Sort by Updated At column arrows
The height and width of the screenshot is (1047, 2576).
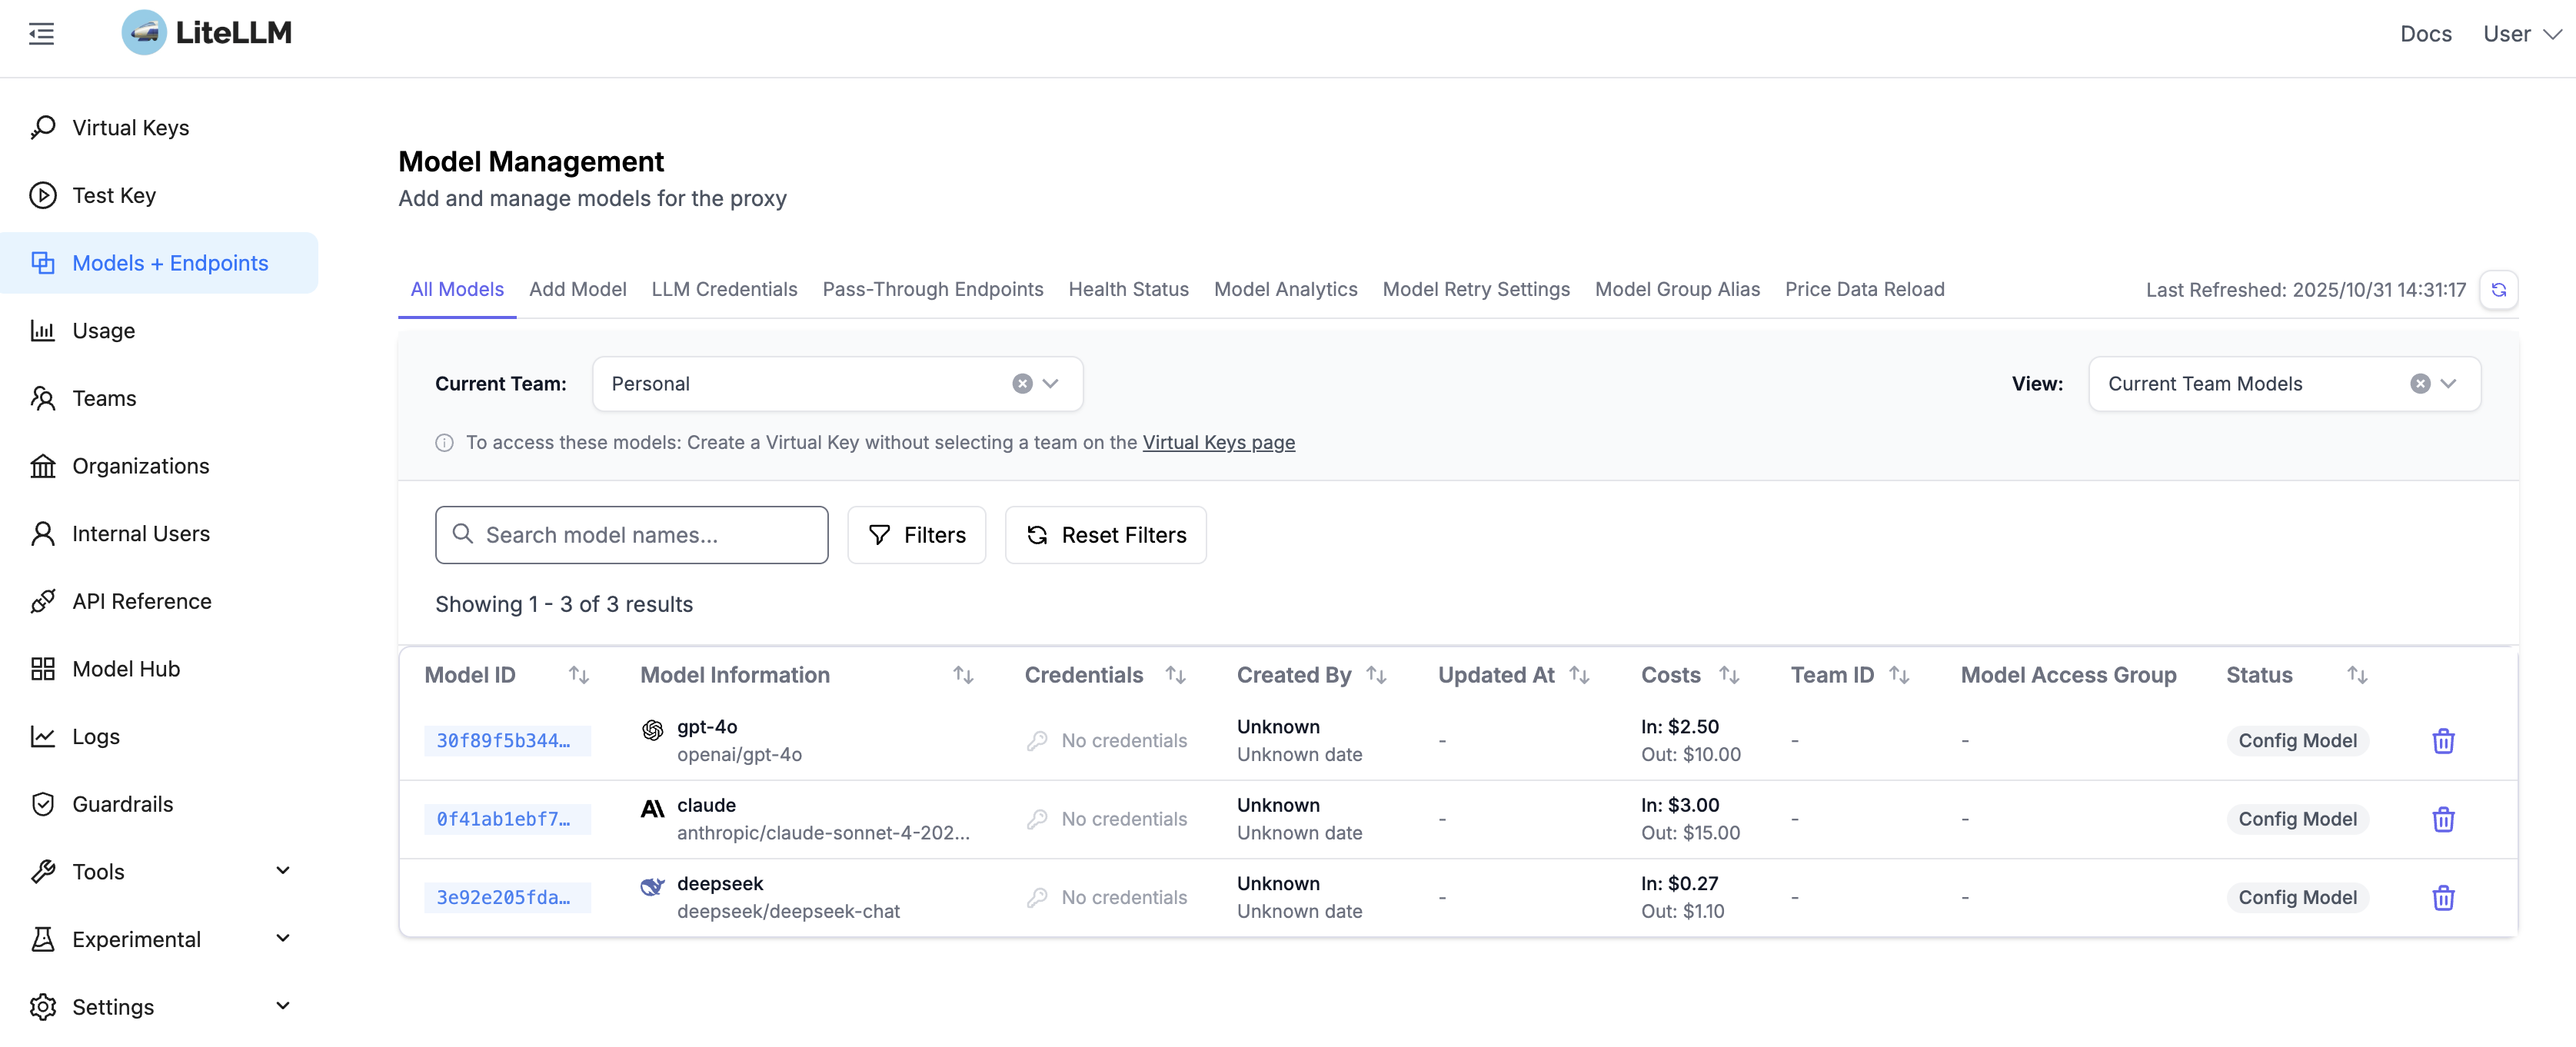click(1579, 675)
